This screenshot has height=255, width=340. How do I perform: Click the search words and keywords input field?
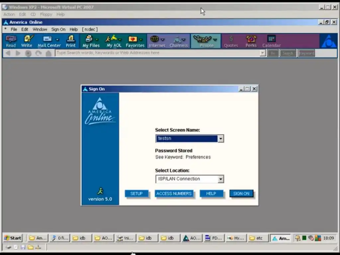tap(158, 53)
